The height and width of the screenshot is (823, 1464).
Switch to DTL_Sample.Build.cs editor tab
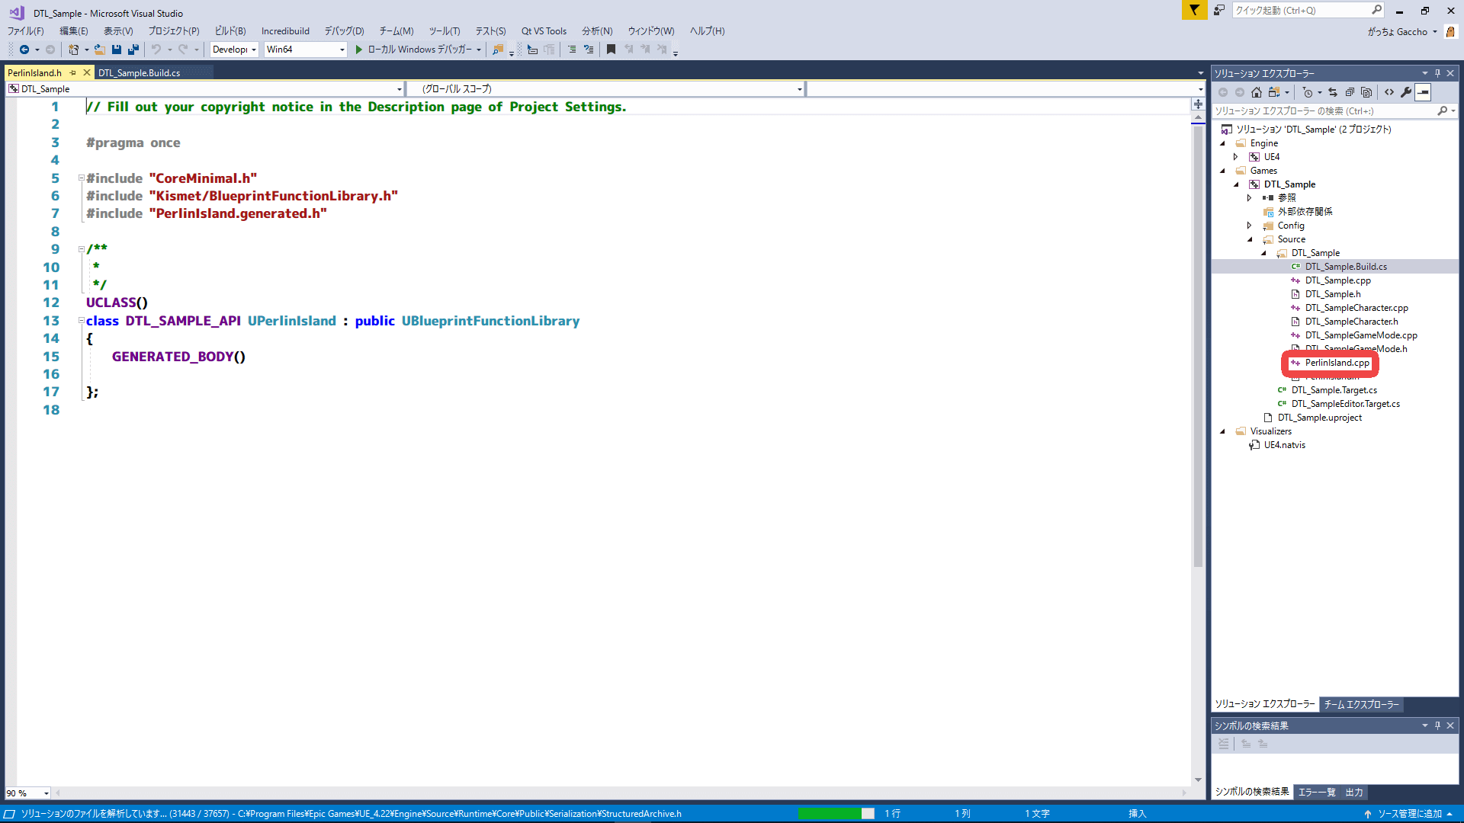click(139, 73)
